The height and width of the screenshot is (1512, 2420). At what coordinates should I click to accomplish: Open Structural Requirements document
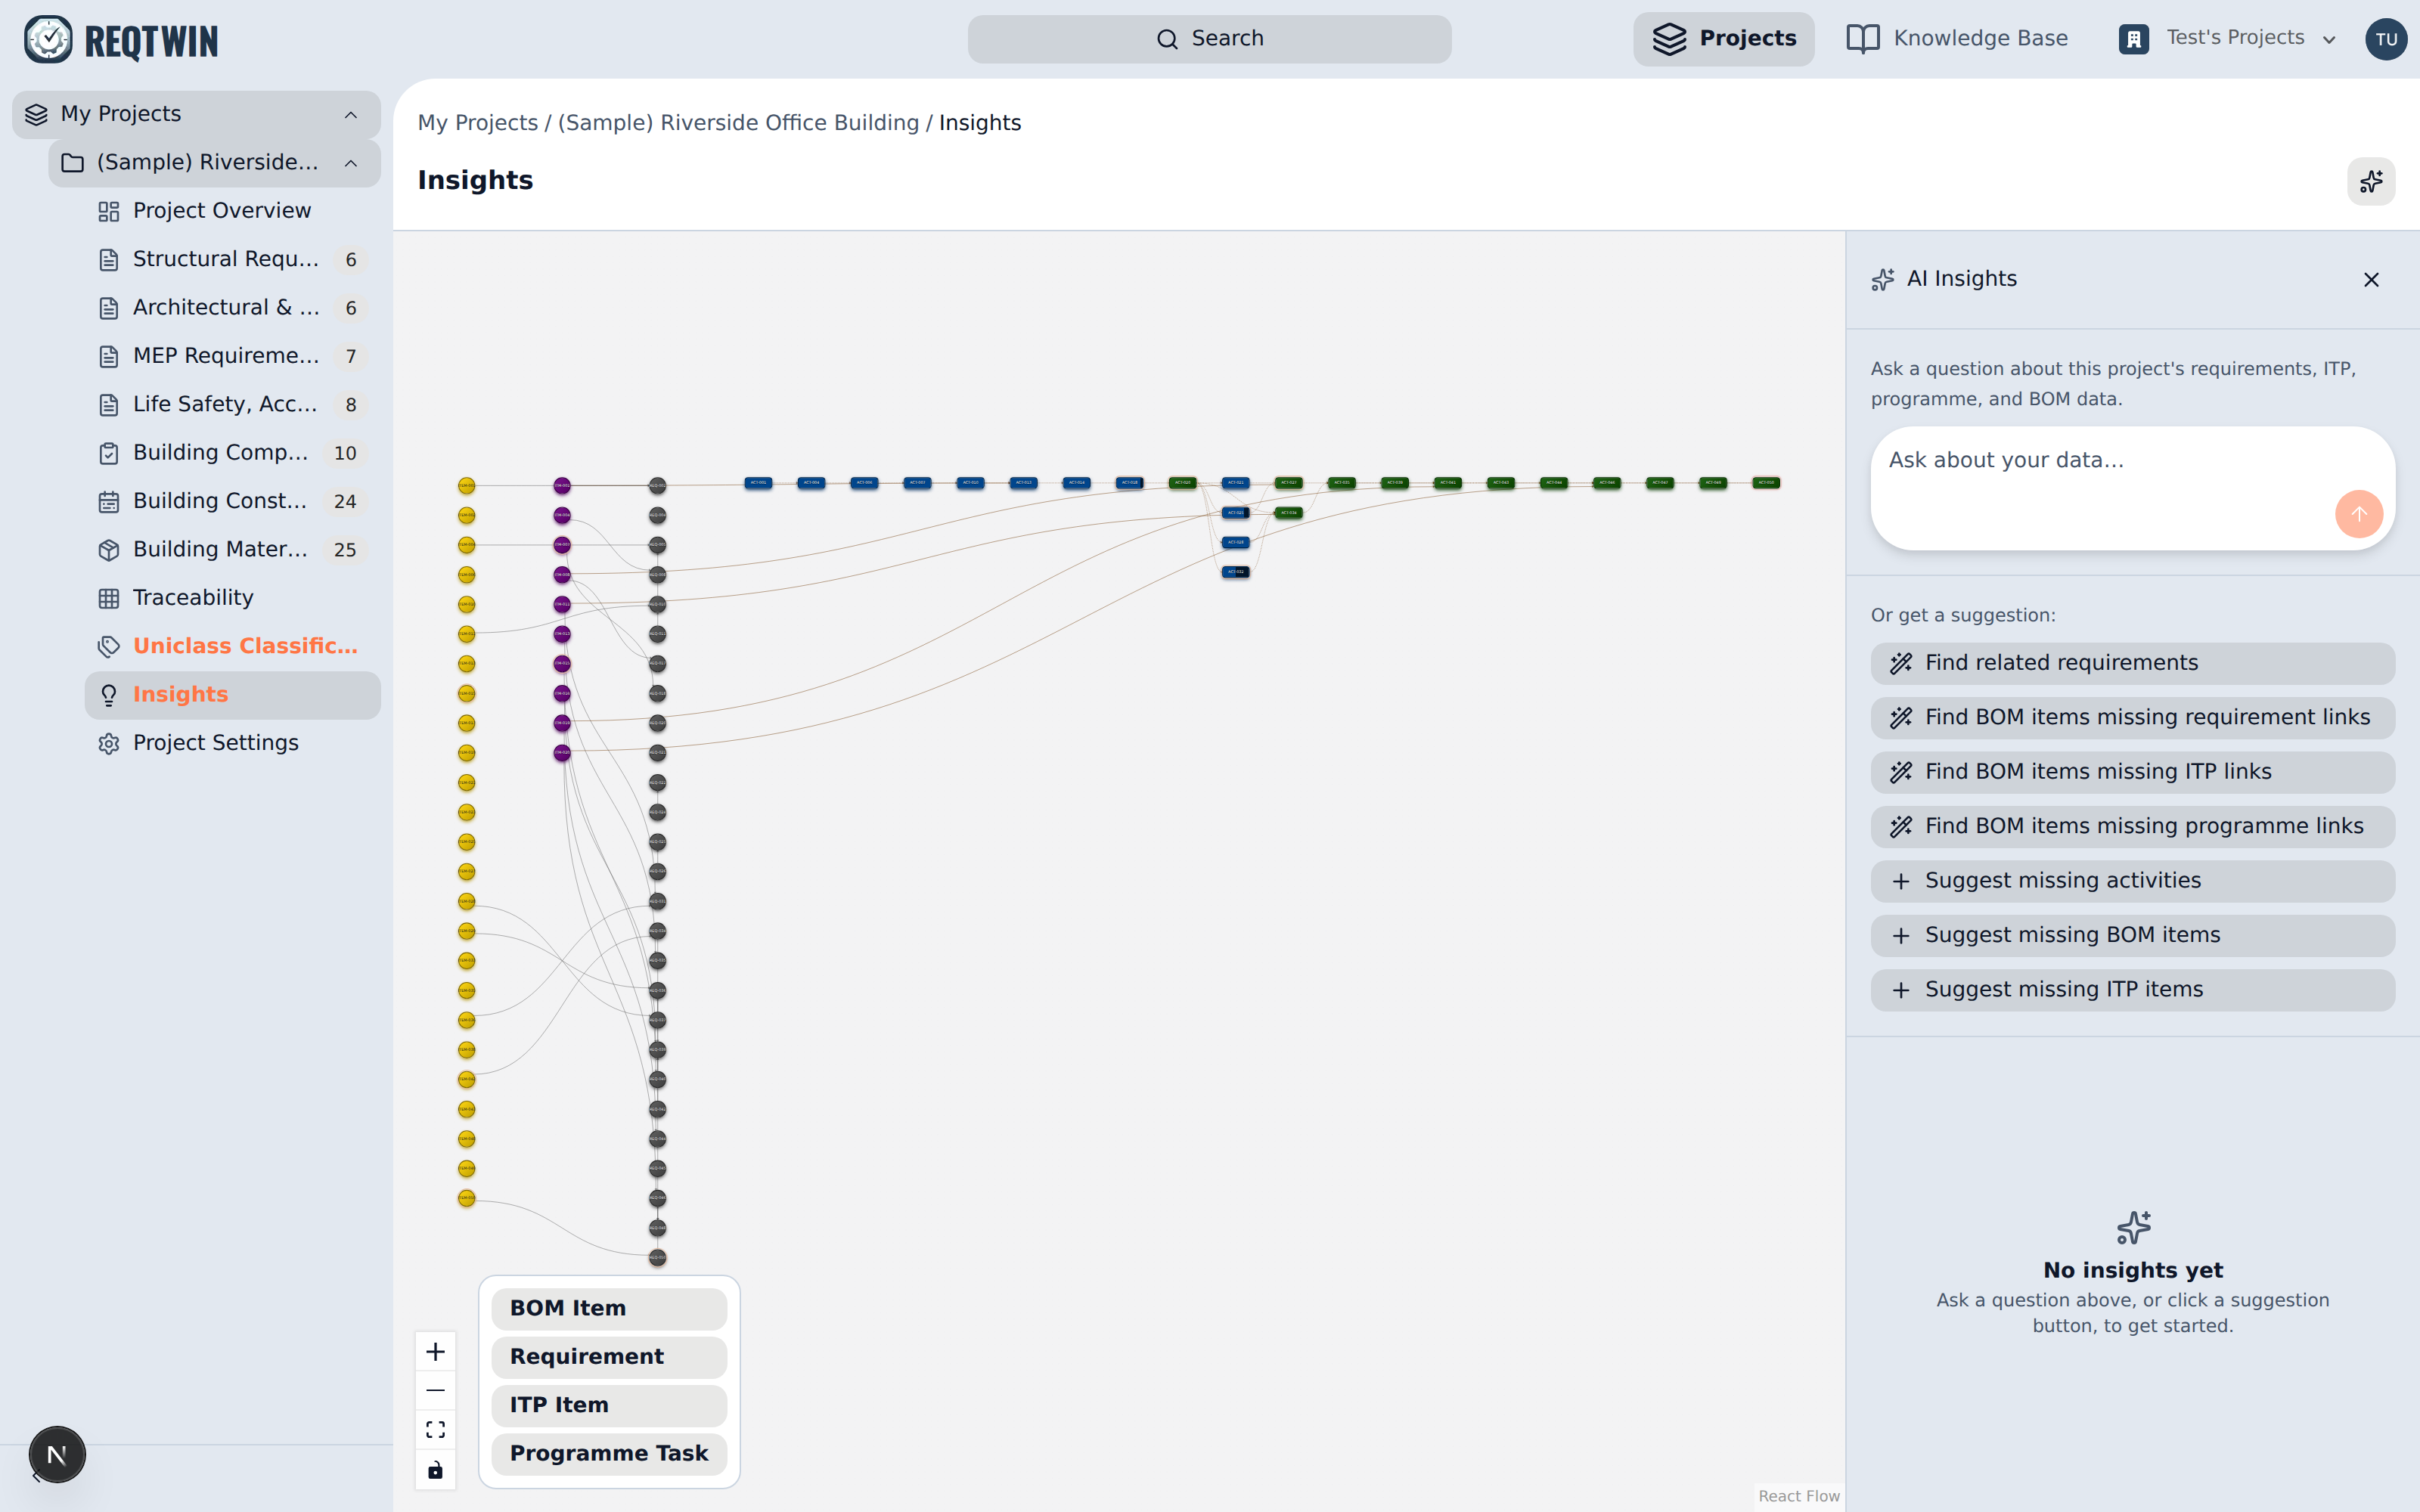coord(233,259)
